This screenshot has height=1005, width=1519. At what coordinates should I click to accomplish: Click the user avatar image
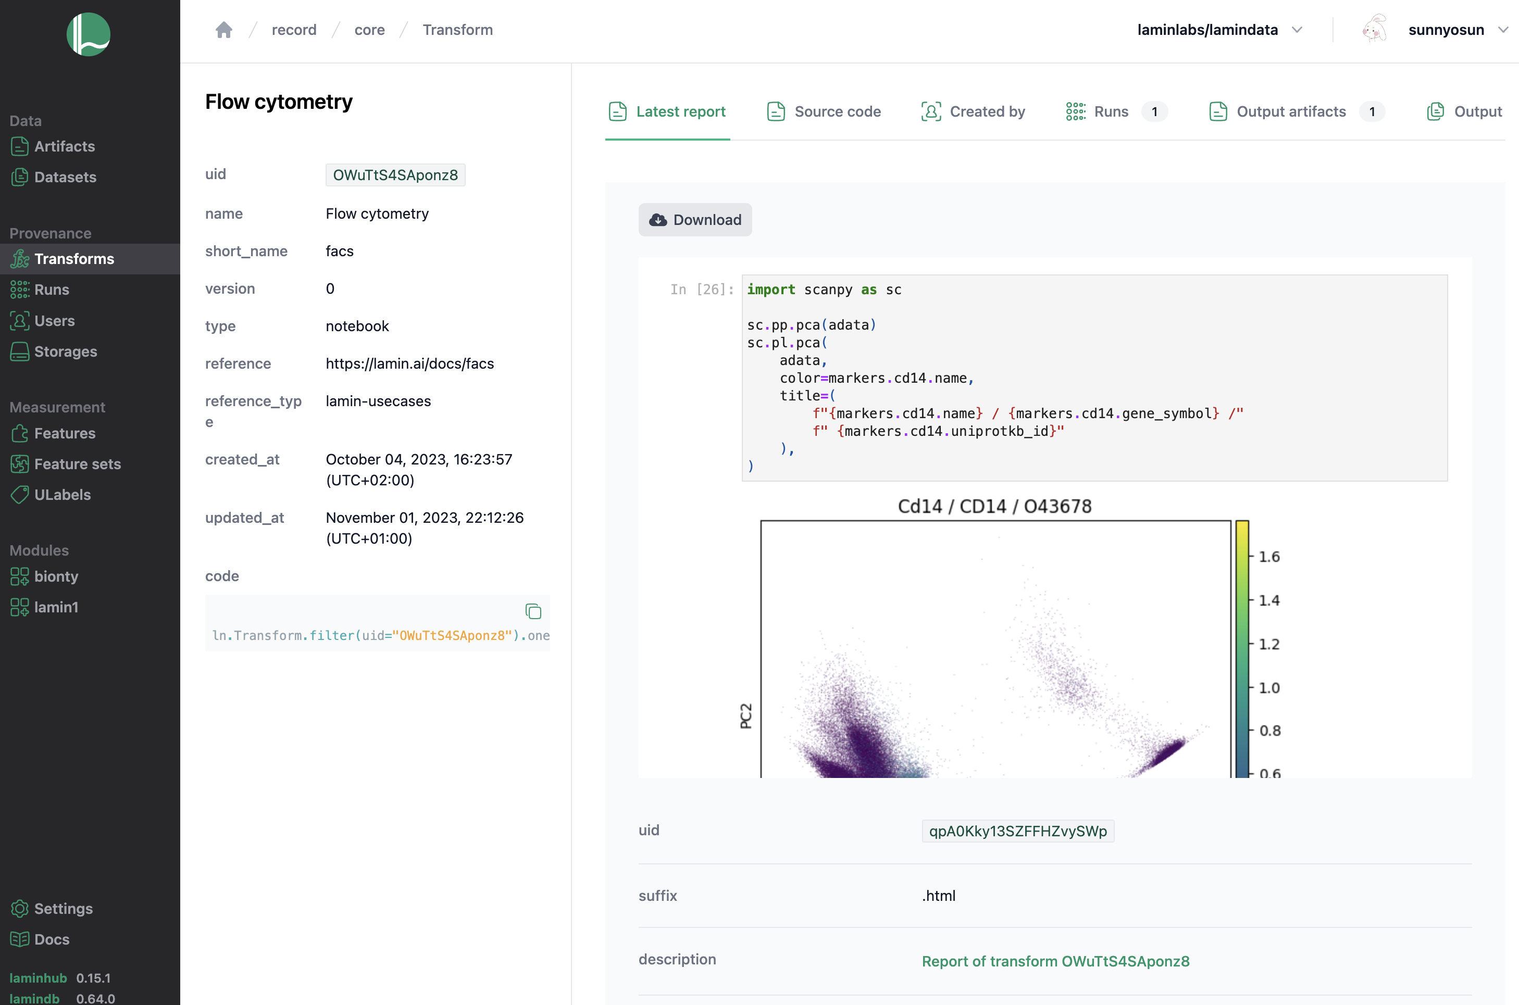pos(1374,29)
